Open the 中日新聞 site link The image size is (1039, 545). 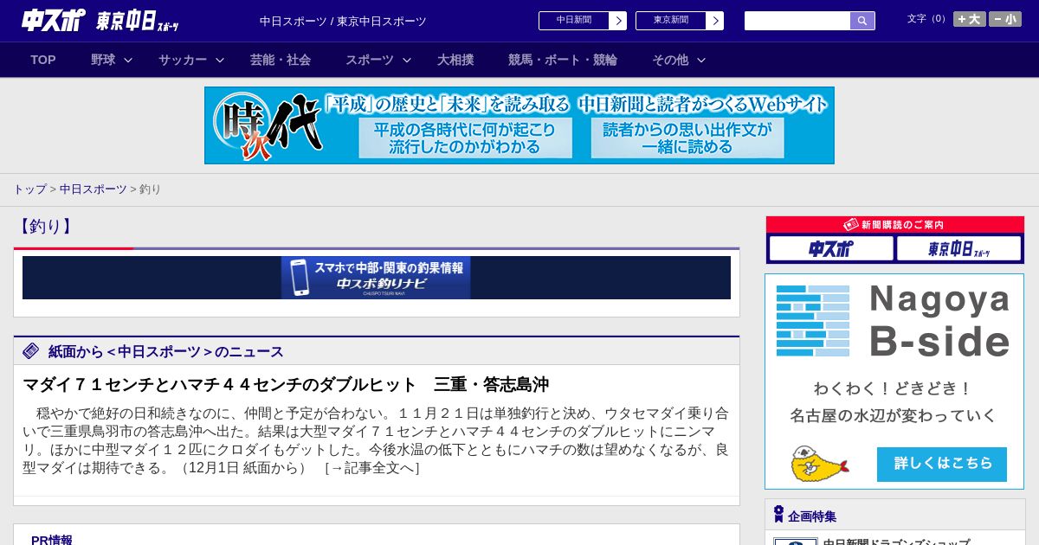pos(574,21)
